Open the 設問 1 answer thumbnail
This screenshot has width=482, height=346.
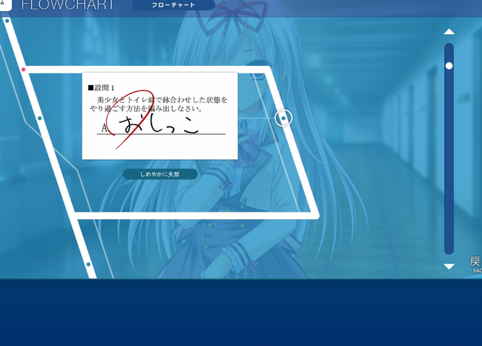160,116
